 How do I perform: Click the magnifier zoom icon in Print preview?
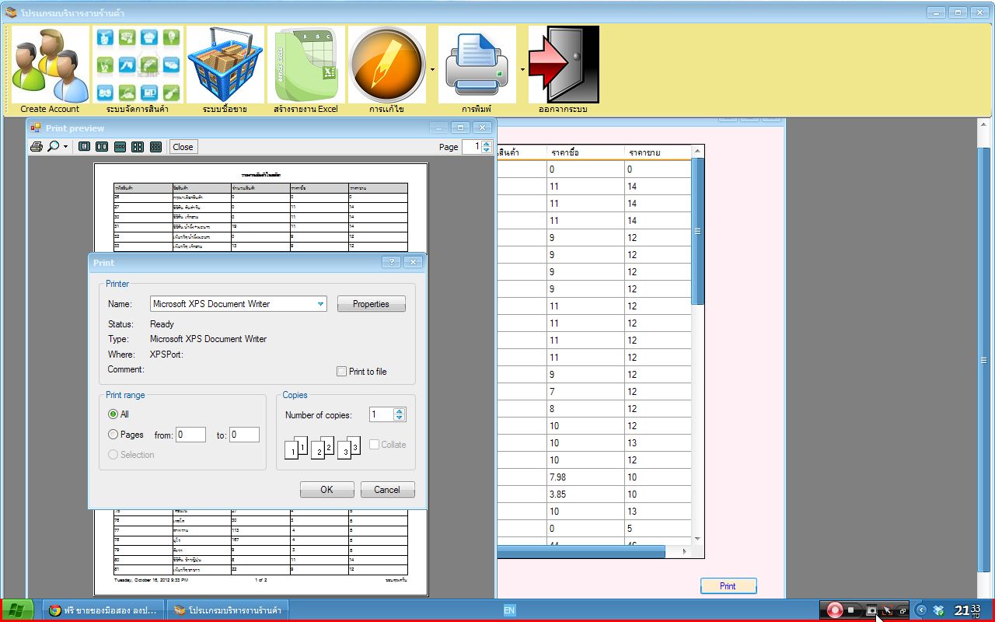click(x=53, y=146)
